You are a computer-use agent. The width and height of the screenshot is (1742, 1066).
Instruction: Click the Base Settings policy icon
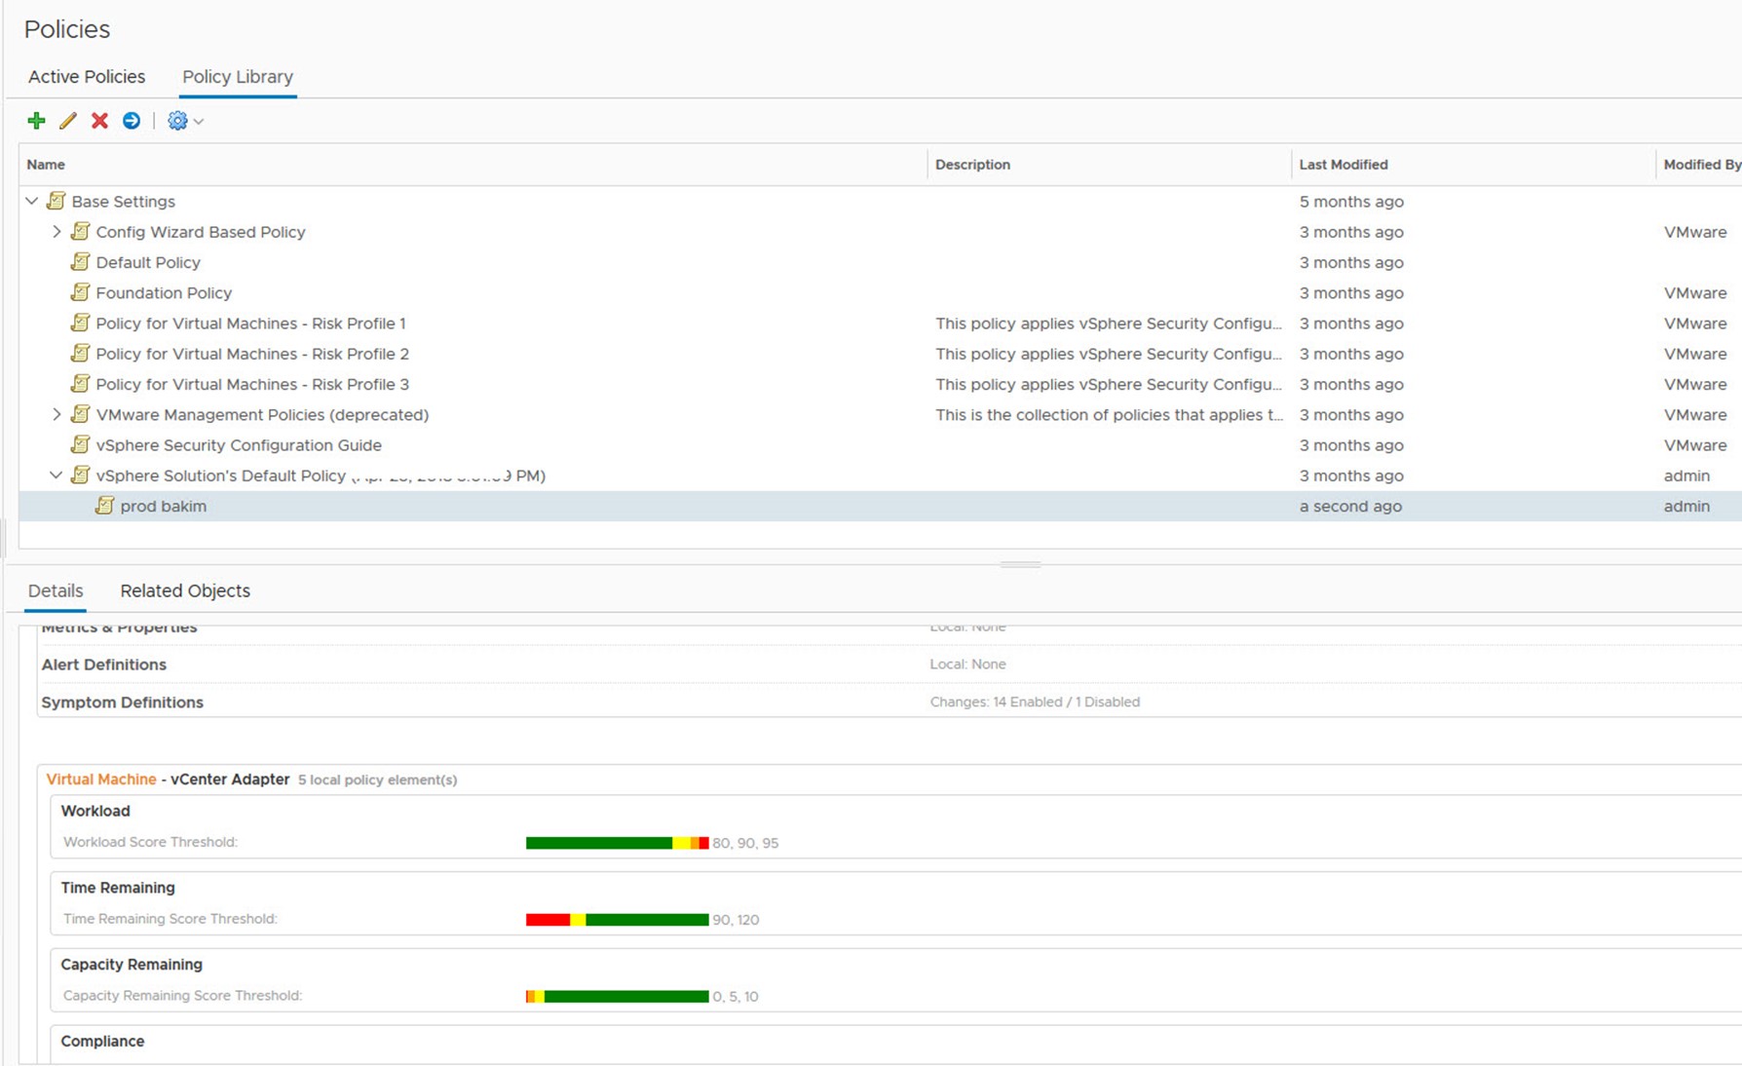click(x=57, y=202)
